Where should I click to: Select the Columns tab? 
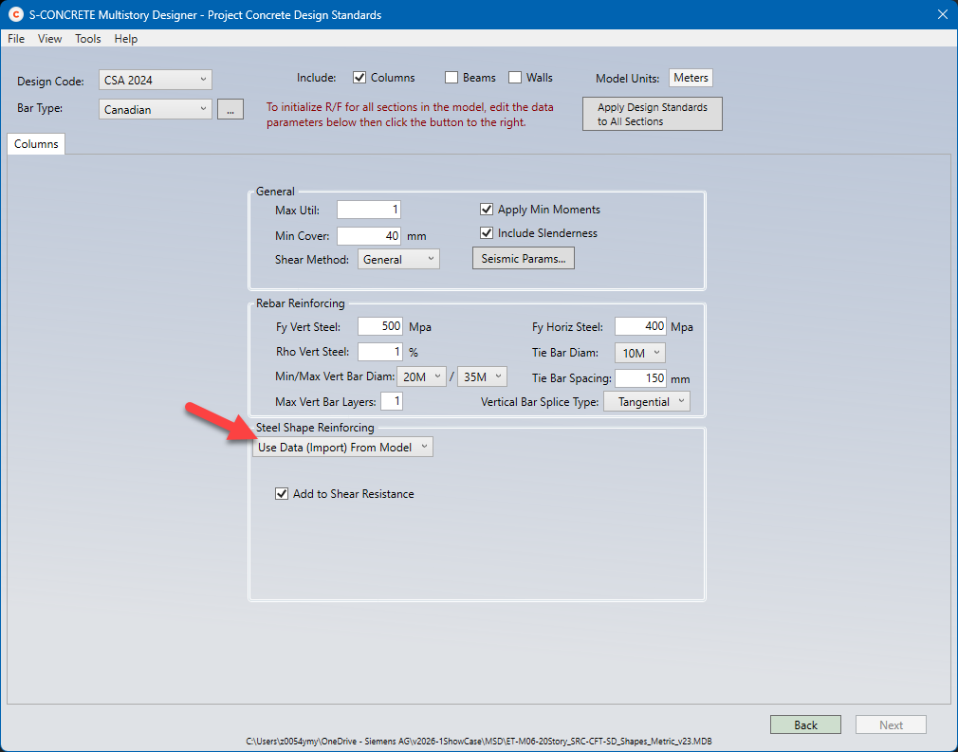tap(36, 144)
